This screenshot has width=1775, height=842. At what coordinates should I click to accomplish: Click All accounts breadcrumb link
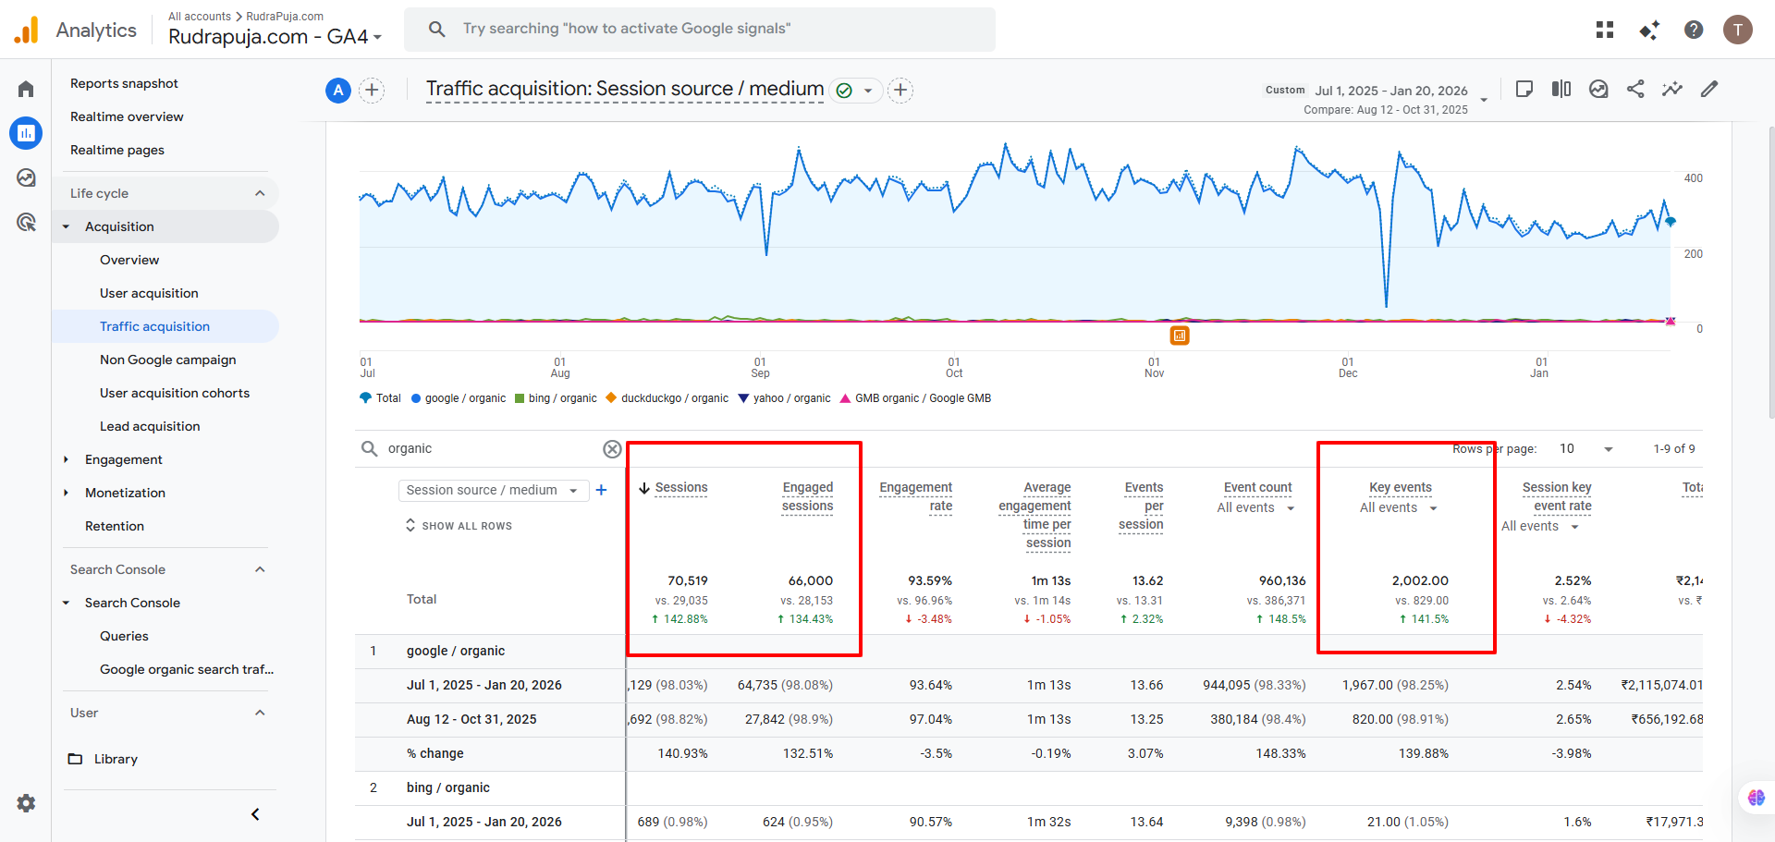(200, 17)
